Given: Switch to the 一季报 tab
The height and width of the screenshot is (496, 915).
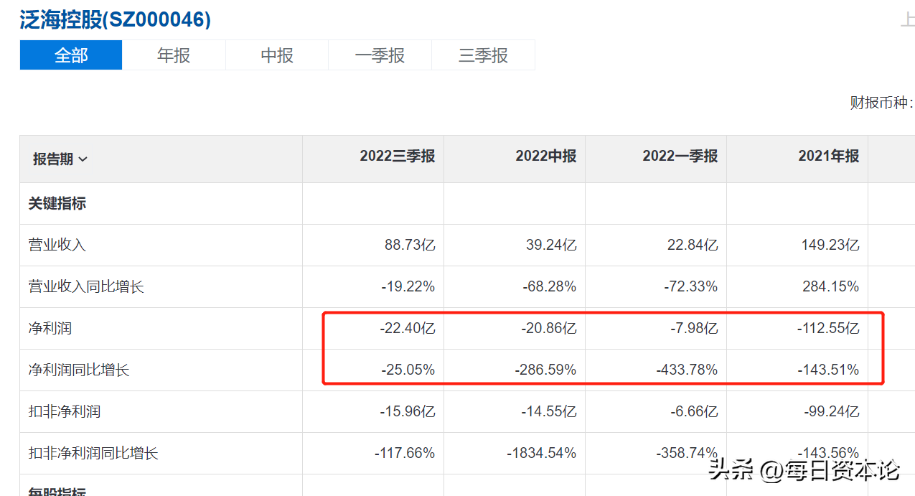Looking at the screenshot, I should point(380,55).
